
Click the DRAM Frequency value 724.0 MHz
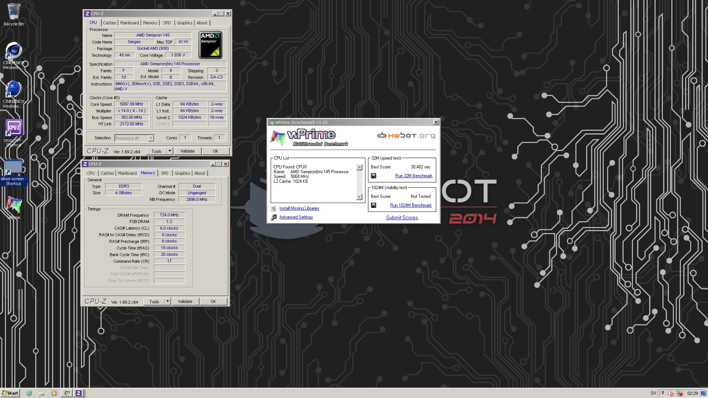point(169,215)
